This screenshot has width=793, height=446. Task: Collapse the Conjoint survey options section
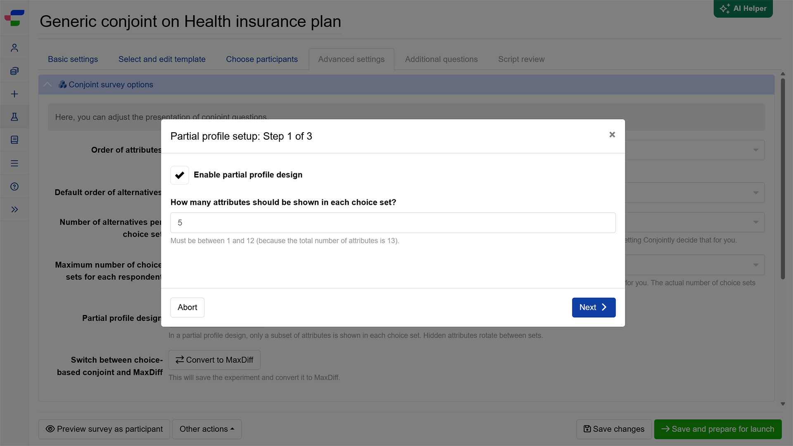[x=47, y=85]
